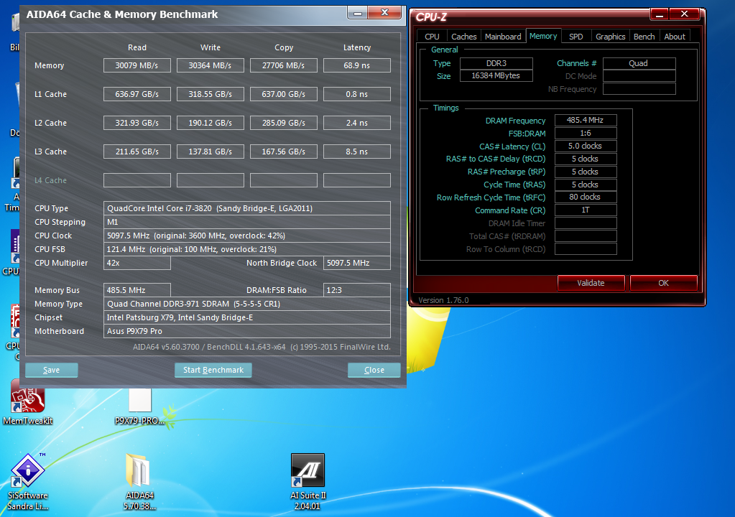Click the Memory Write value 30364 MB/s

pos(210,65)
